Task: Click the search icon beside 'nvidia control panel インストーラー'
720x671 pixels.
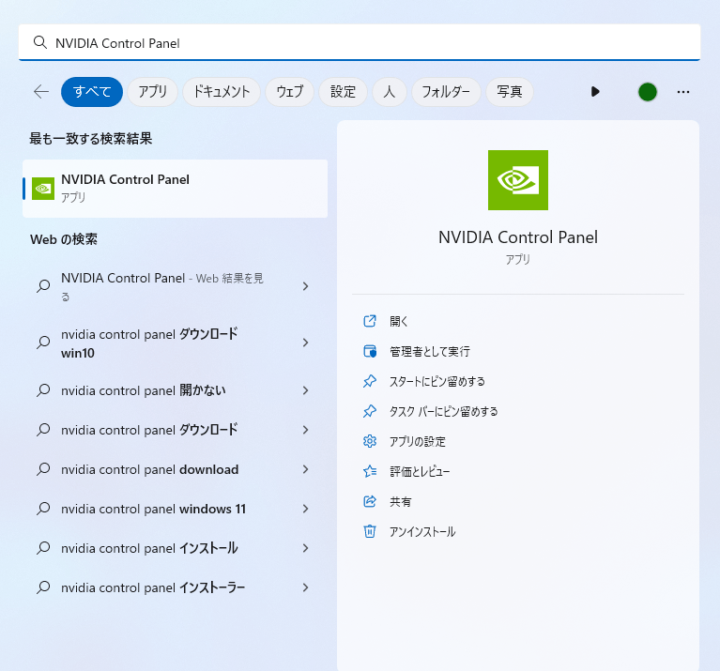Action: click(43, 587)
